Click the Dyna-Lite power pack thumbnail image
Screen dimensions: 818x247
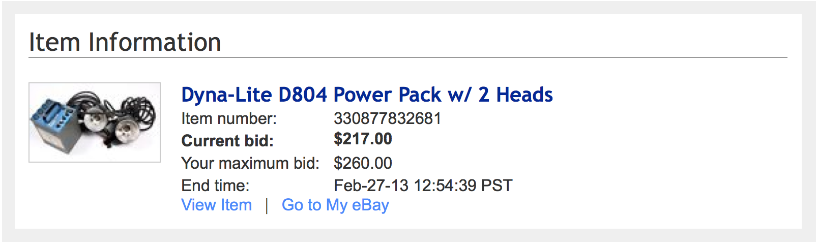tap(95, 122)
